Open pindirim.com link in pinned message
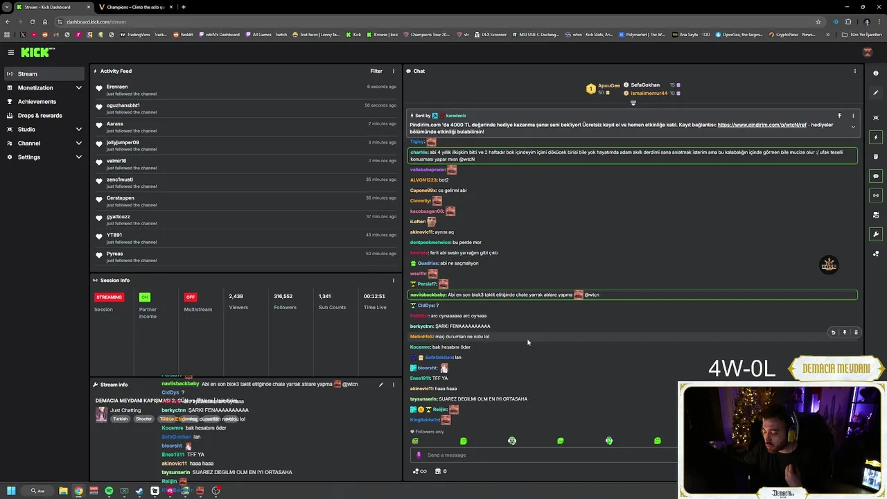The width and height of the screenshot is (887, 499). pyautogui.click(x=762, y=125)
